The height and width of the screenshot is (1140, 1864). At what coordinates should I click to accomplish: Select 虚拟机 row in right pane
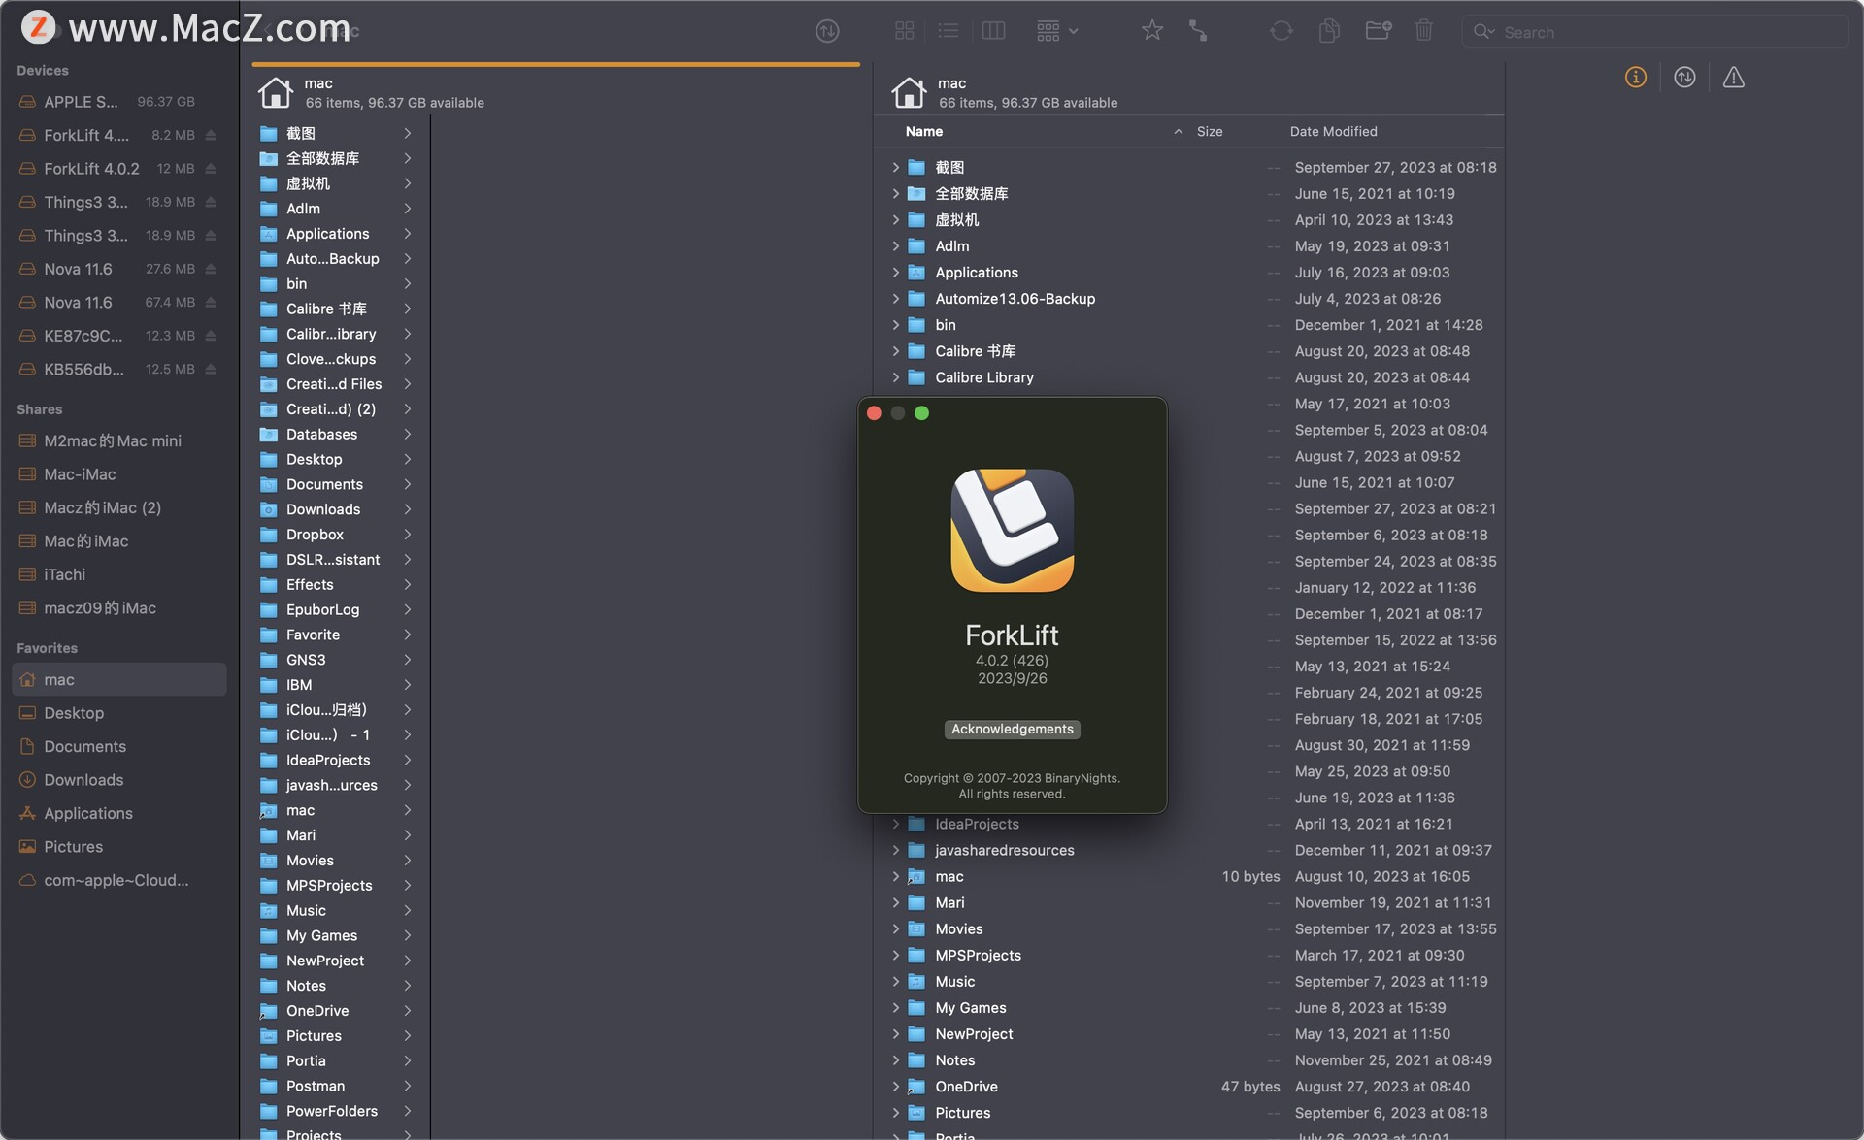(x=1190, y=220)
